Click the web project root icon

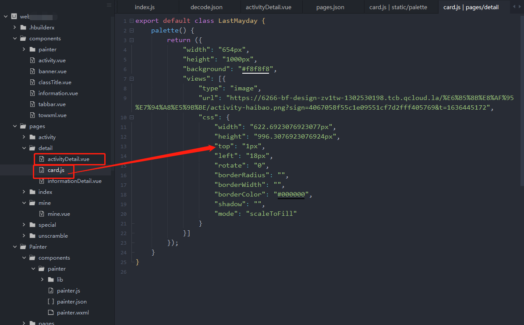[14, 16]
